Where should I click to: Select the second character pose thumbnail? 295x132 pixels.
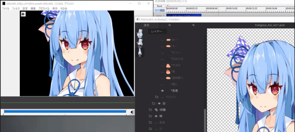pyautogui.click(x=140, y=43)
